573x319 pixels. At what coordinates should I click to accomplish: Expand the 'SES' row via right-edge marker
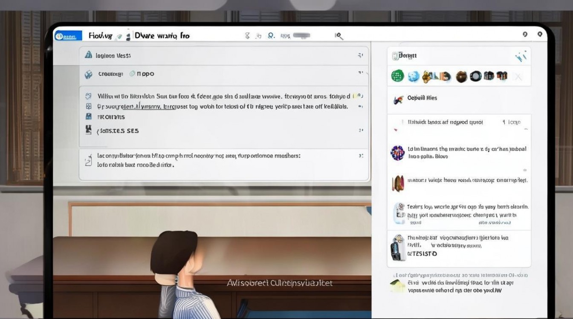pyautogui.click(x=360, y=131)
